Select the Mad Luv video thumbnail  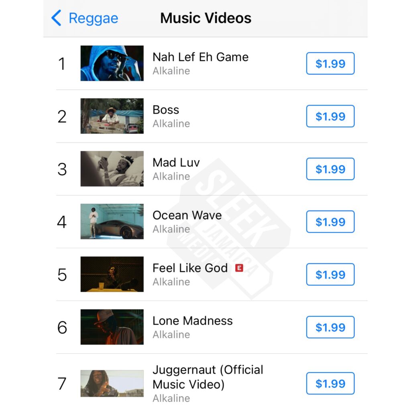(112, 169)
